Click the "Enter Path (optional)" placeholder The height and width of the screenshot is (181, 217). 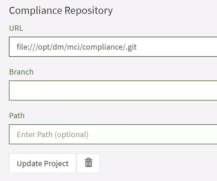(53, 135)
